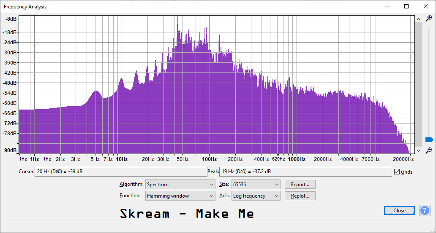The width and height of the screenshot is (436, 233).
Task: Click the zoom in magnifier icon
Action: (x=429, y=18)
